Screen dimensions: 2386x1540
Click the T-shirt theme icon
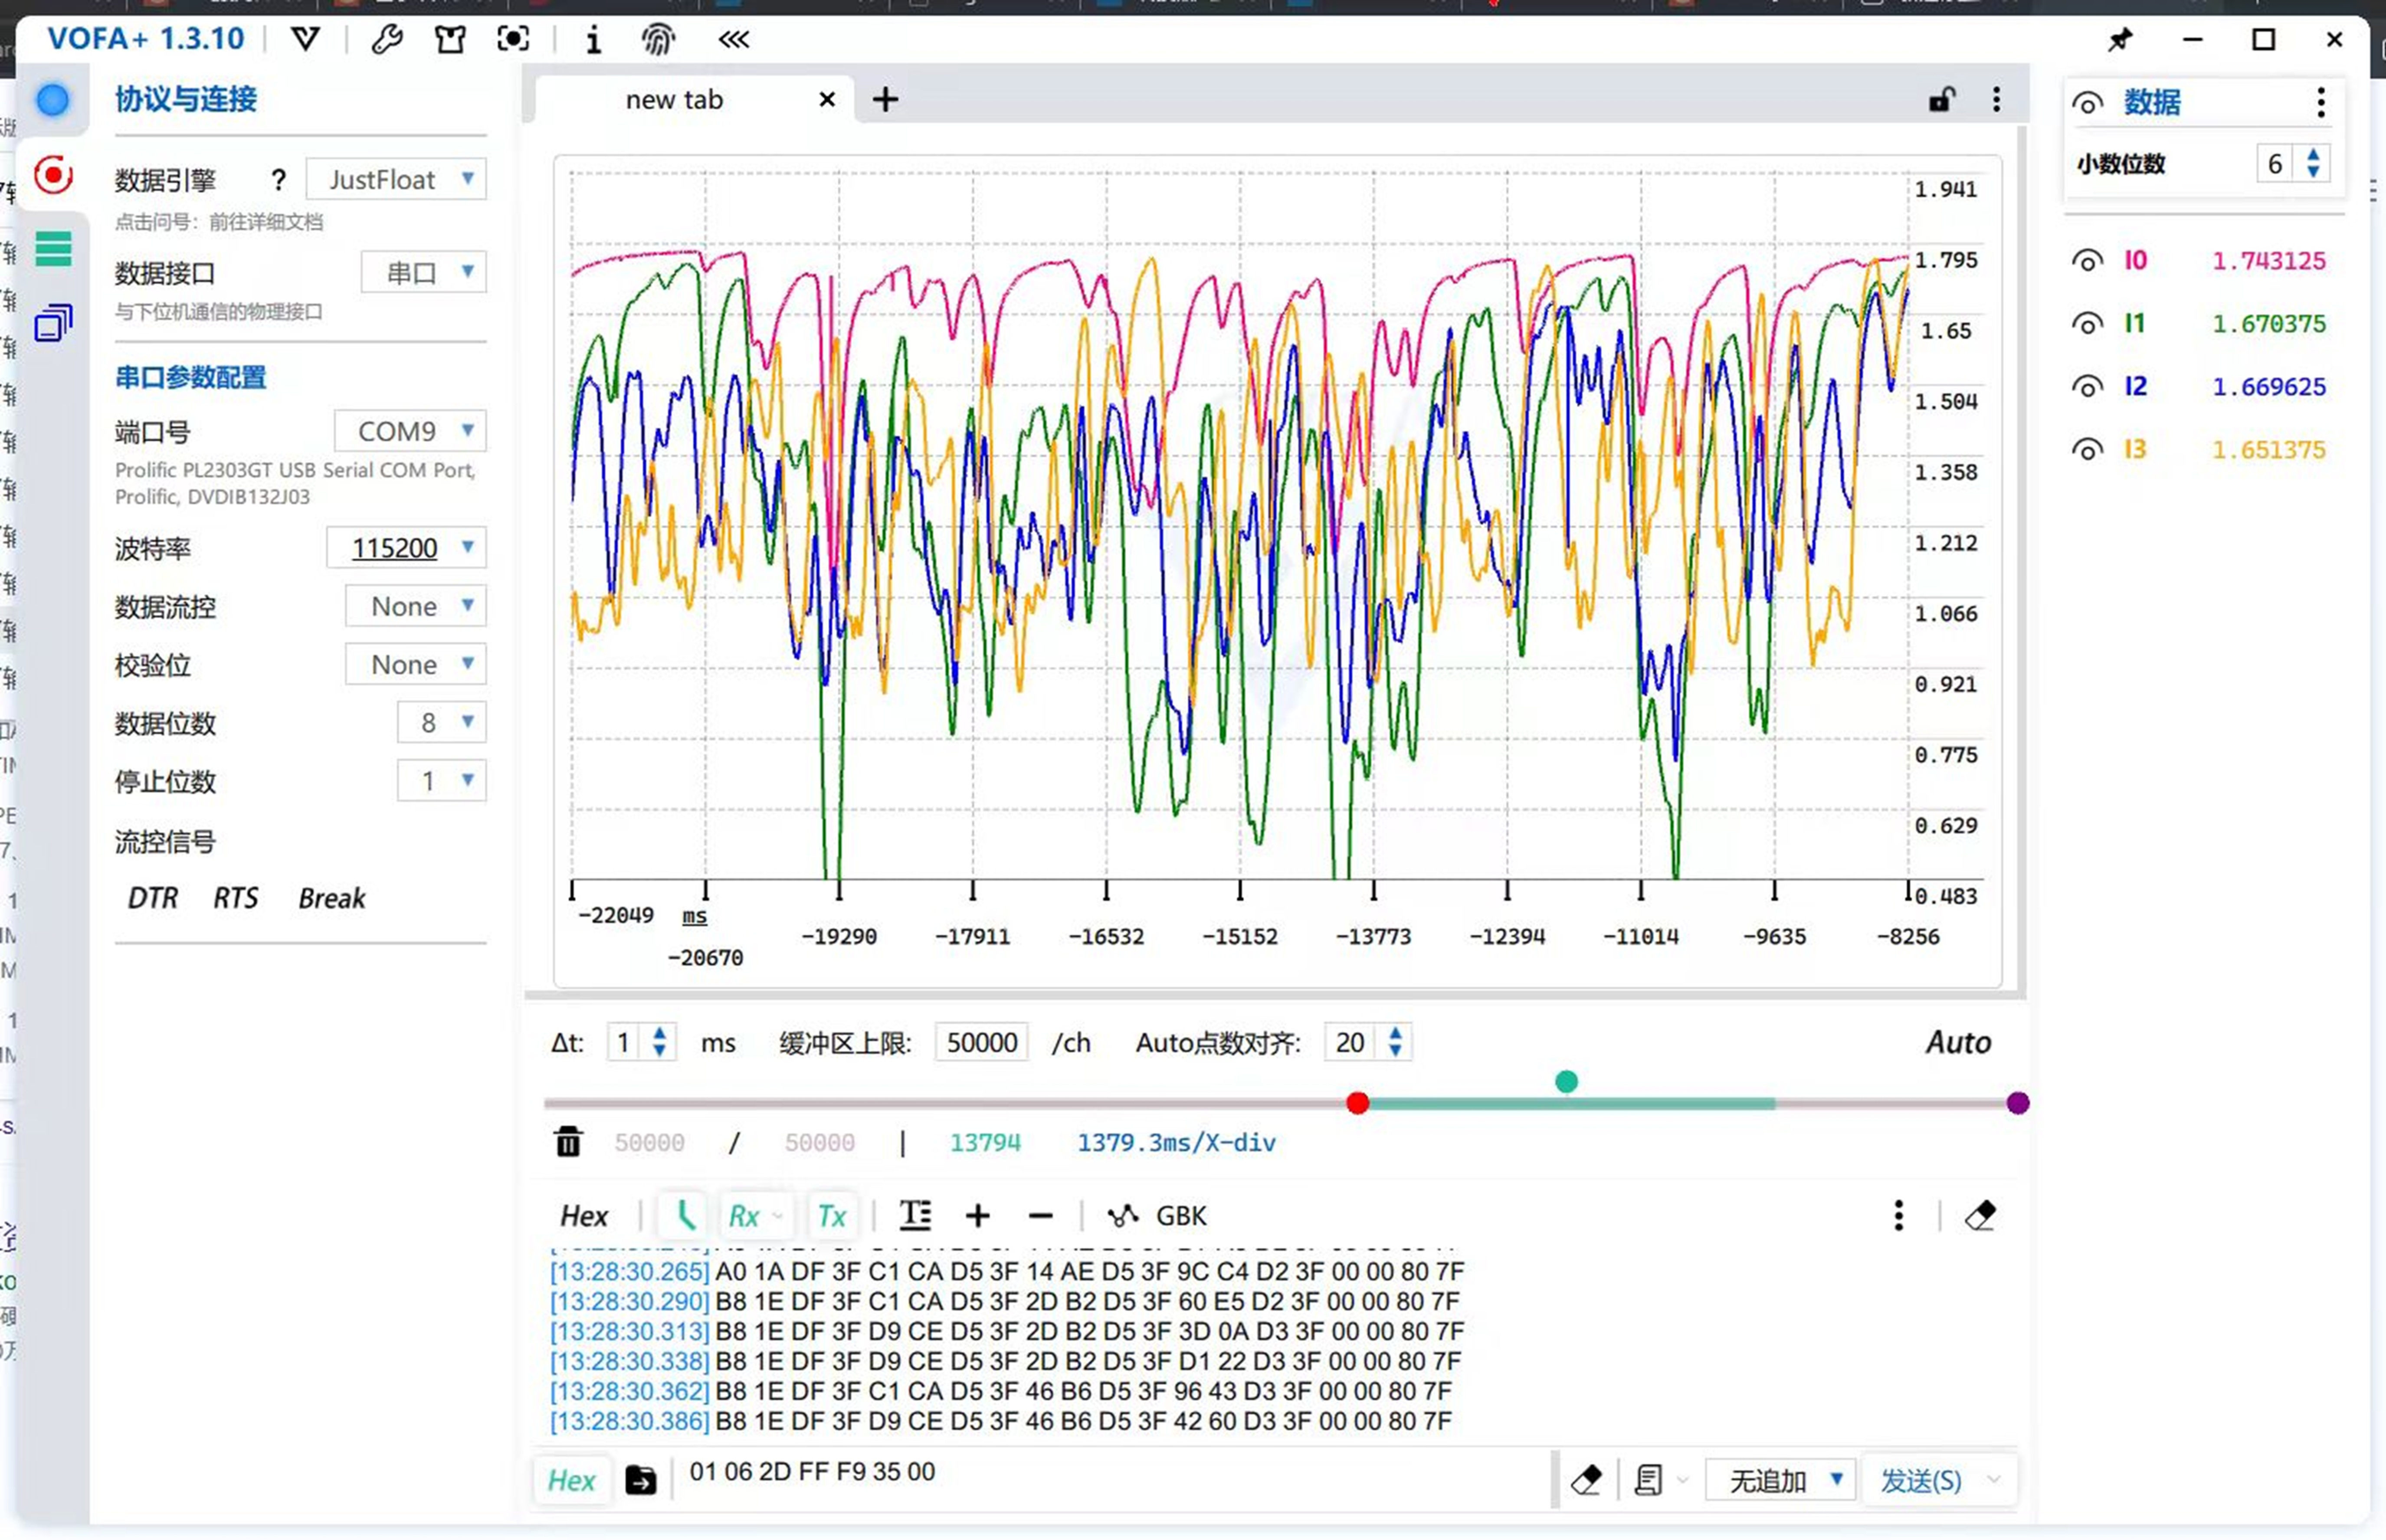pyautogui.click(x=450, y=39)
